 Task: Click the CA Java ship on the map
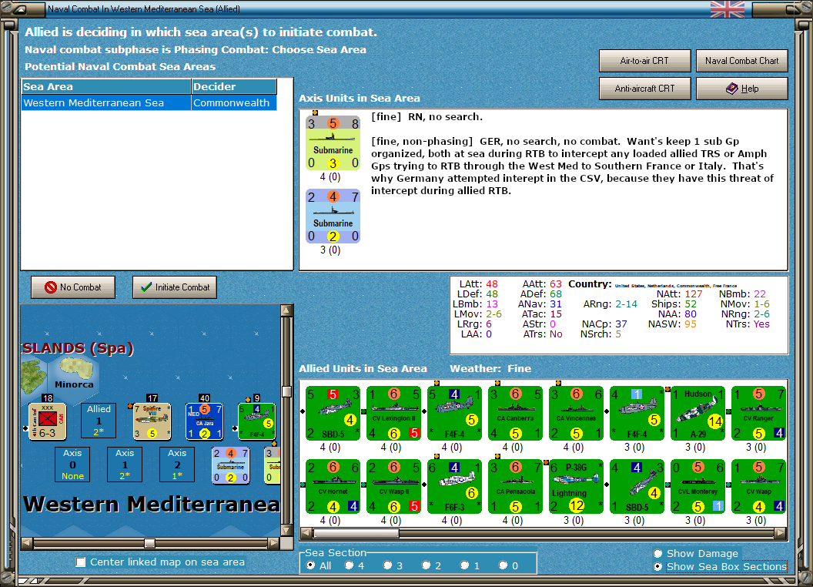[204, 421]
